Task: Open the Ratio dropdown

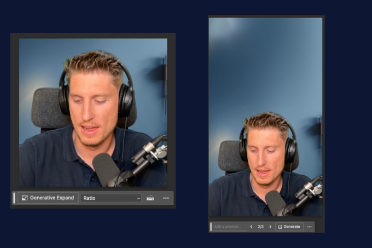Action: (x=111, y=198)
